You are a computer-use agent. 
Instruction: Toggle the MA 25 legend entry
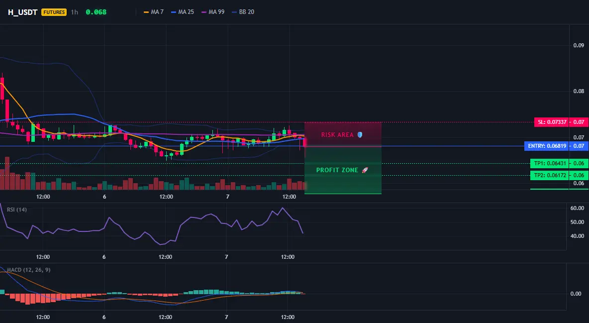tap(183, 12)
